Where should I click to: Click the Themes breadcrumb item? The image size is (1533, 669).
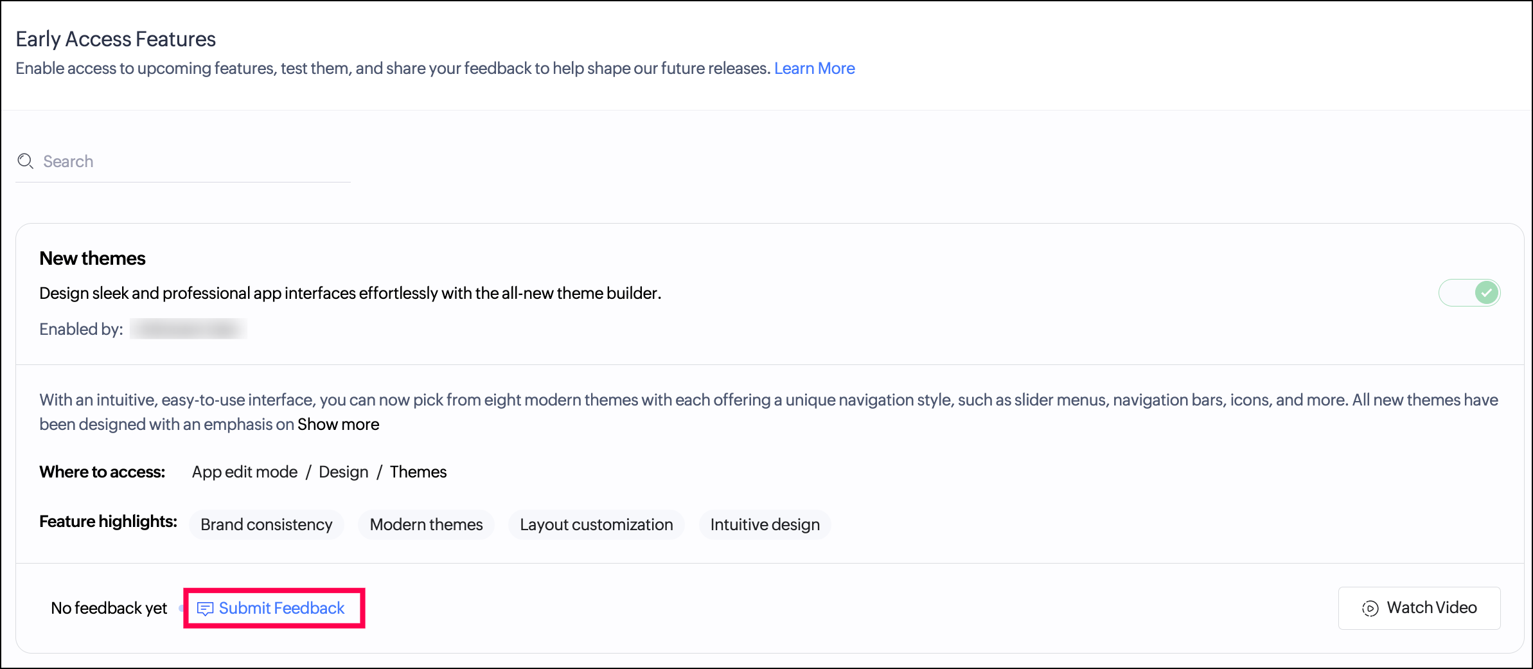[418, 472]
